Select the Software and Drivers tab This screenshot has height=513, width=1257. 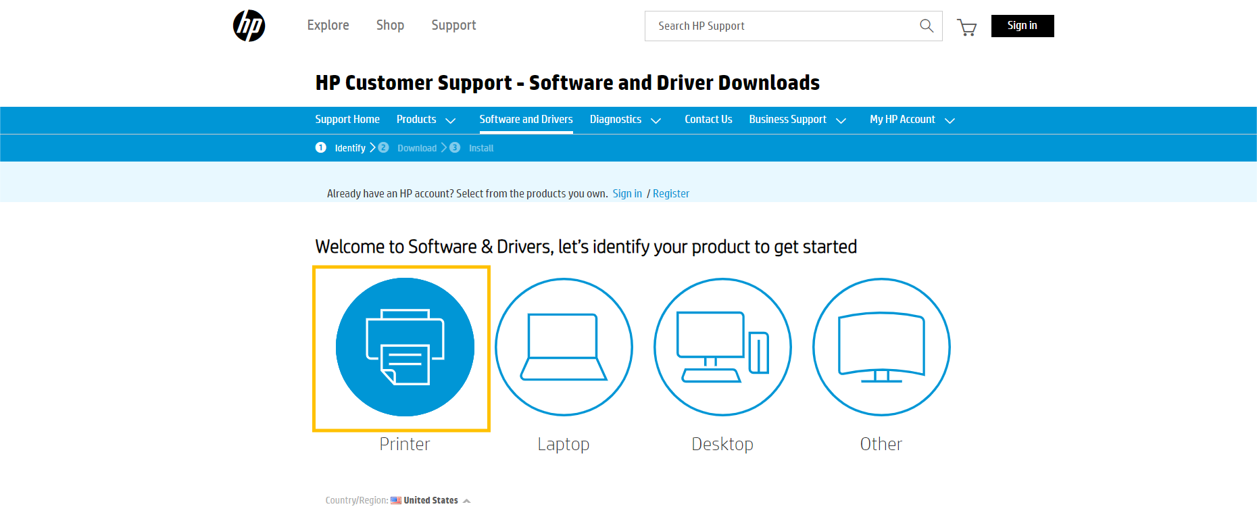tap(526, 120)
